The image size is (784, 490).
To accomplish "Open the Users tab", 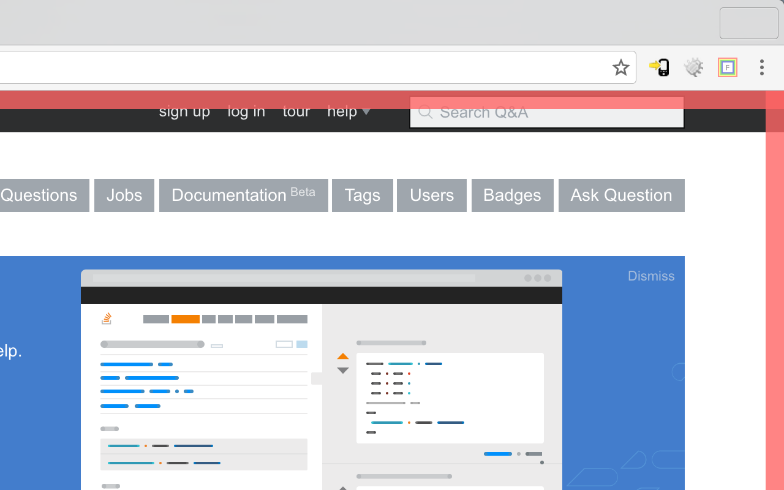I will (x=432, y=195).
